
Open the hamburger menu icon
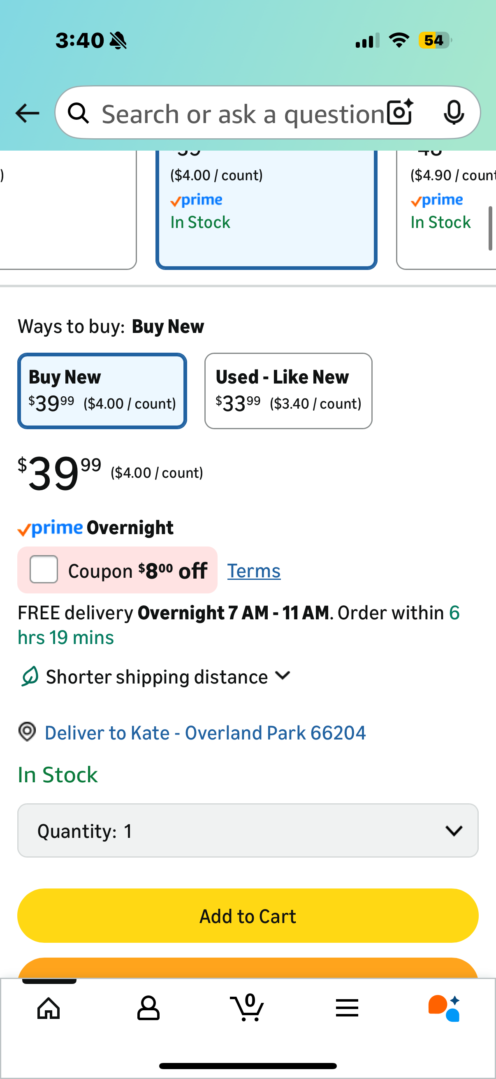[x=347, y=1008]
